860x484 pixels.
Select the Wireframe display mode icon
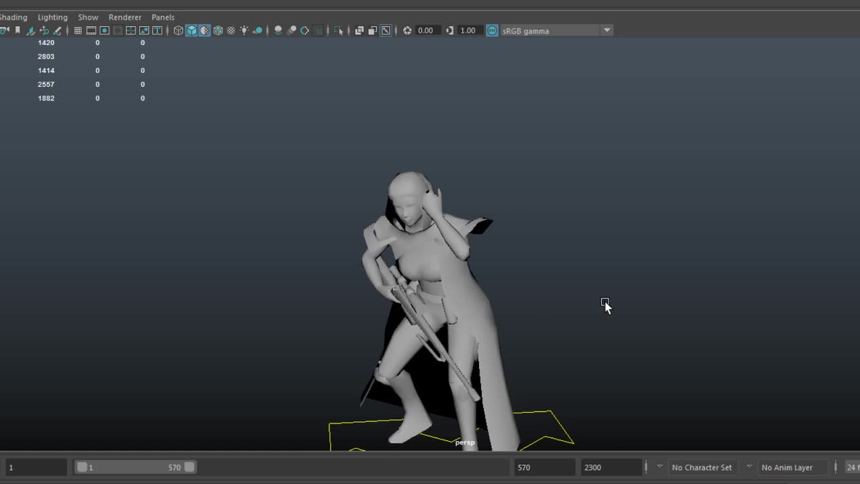(177, 30)
